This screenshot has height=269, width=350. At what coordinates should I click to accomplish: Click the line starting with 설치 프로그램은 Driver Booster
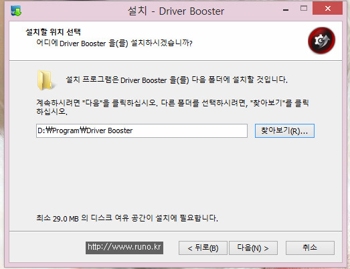tap(177, 80)
